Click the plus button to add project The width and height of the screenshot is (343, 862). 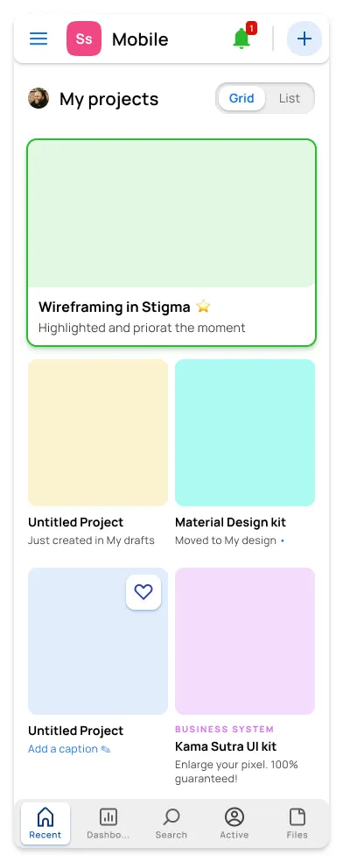304,39
